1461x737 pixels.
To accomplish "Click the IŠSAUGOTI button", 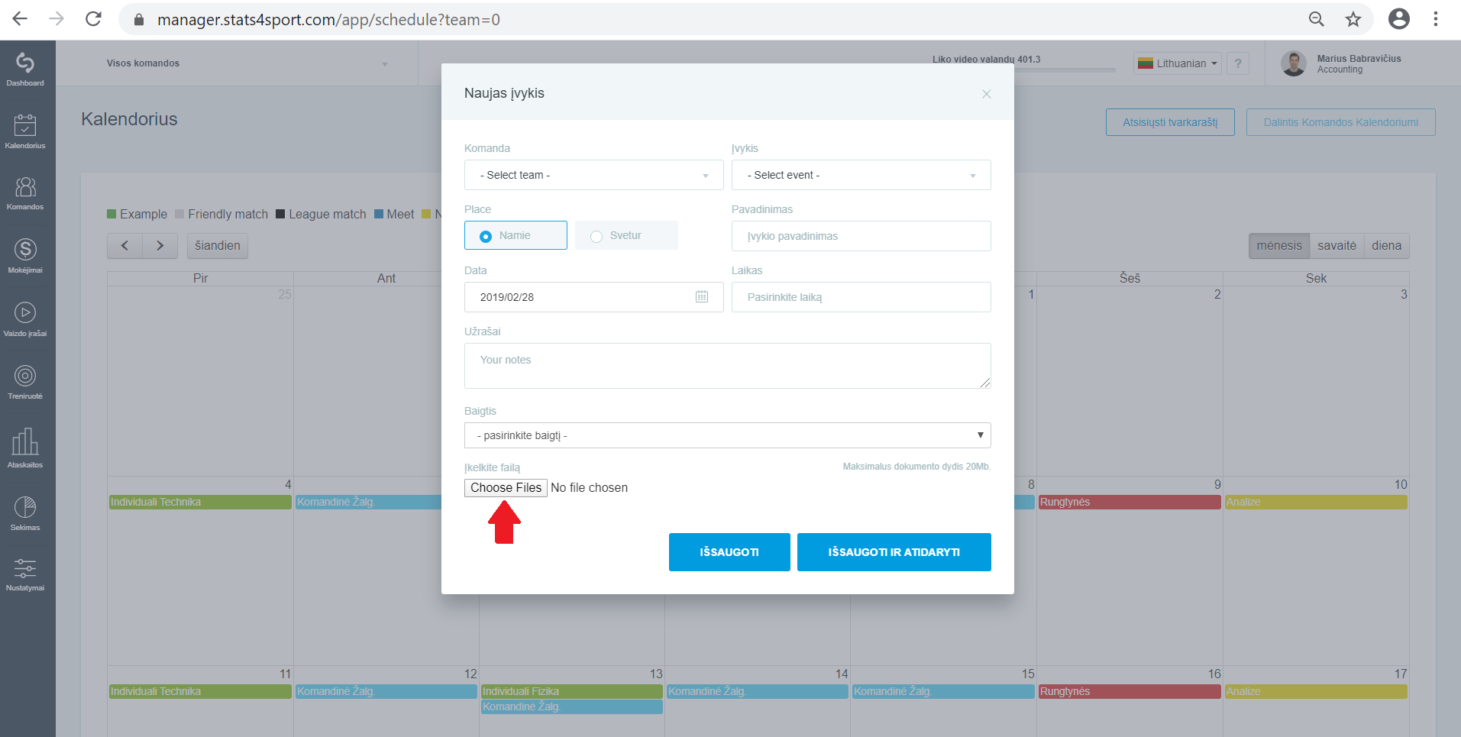I will pyautogui.click(x=729, y=552).
